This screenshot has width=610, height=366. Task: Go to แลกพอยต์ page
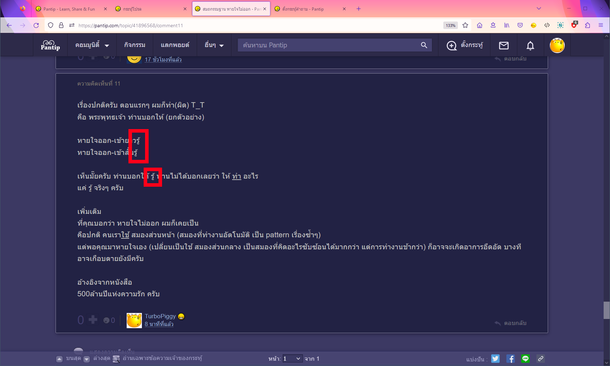click(175, 45)
